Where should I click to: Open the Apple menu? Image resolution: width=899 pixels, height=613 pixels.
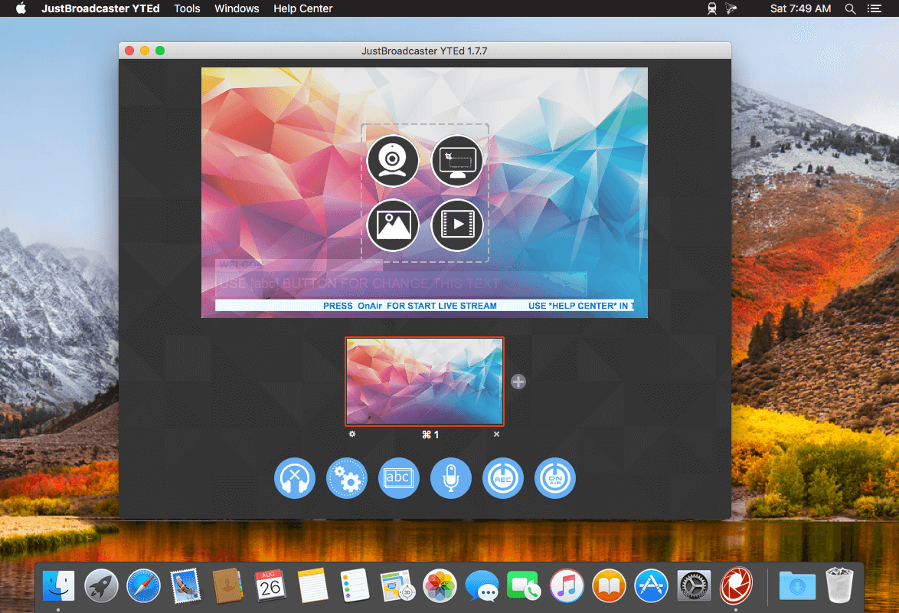[x=21, y=8]
